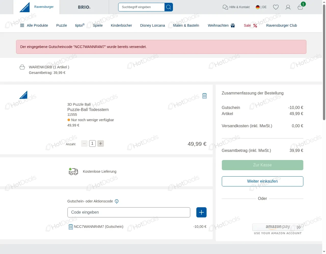Open the Puzzle menu
The image size is (326, 254).
point(62,25)
